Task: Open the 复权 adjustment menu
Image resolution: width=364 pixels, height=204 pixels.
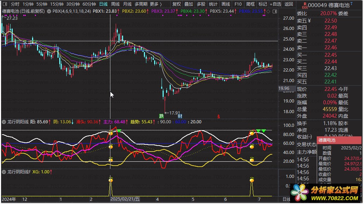Action: [177, 4]
